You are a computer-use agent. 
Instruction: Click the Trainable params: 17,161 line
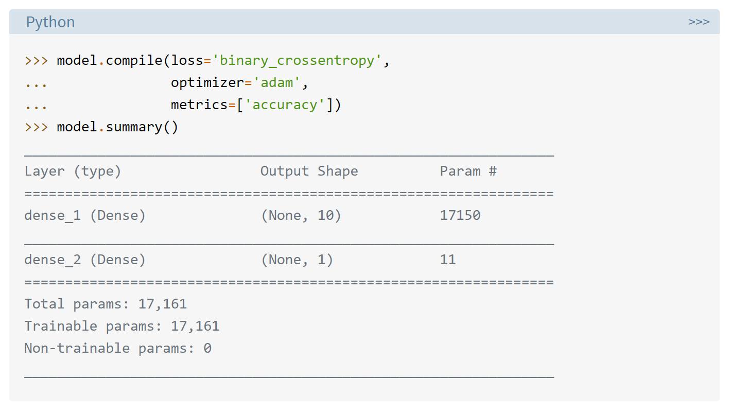[122, 327]
